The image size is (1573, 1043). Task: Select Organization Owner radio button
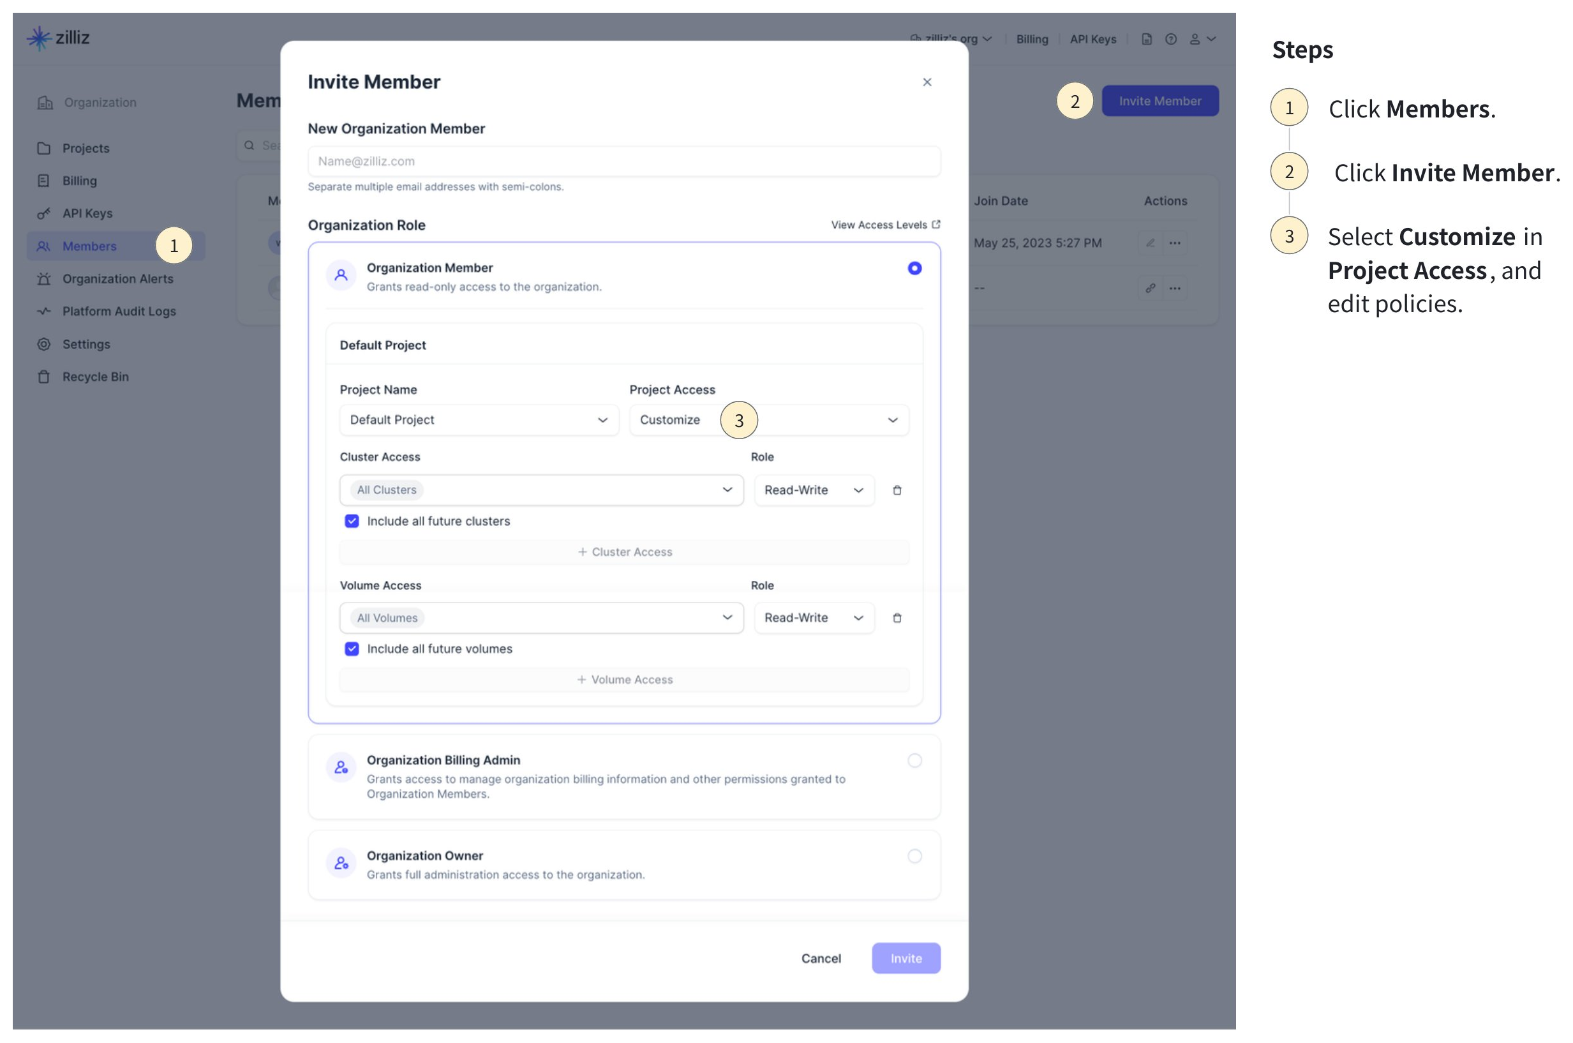(914, 856)
